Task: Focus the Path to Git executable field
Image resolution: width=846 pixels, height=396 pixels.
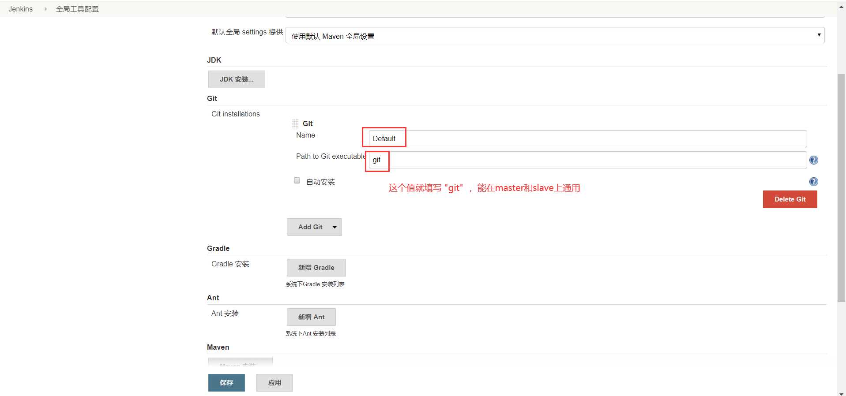Action: tap(587, 160)
